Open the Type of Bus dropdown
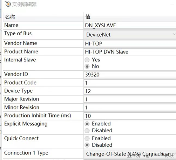 (130, 35)
